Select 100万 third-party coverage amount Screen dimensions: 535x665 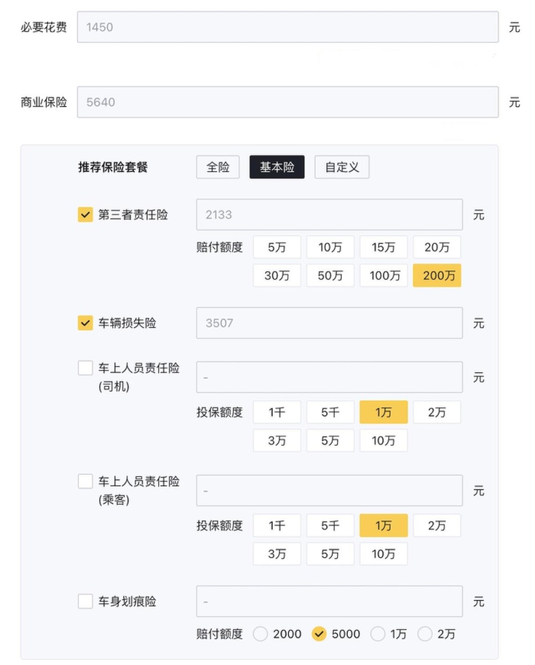coord(384,276)
